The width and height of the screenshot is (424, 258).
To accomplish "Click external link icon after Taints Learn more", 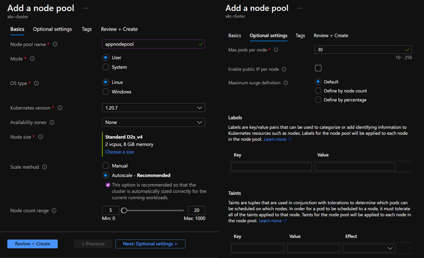I will 285,221.
